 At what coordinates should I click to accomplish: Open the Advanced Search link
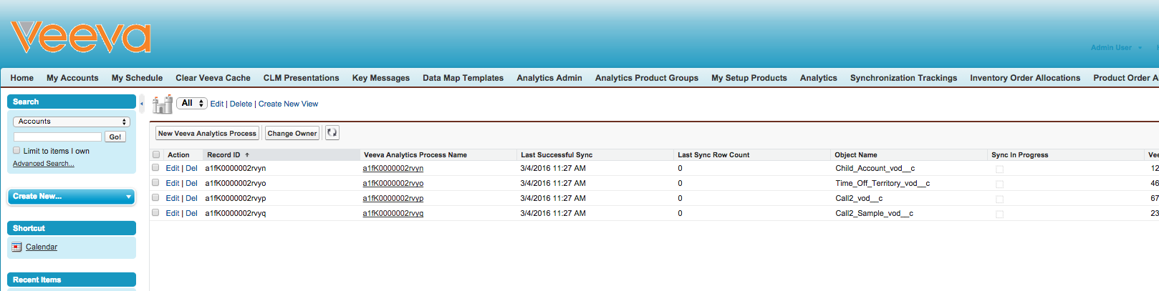pyautogui.click(x=43, y=164)
